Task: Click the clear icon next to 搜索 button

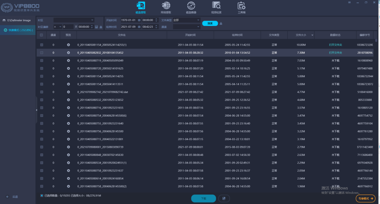Action: pos(221,24)
